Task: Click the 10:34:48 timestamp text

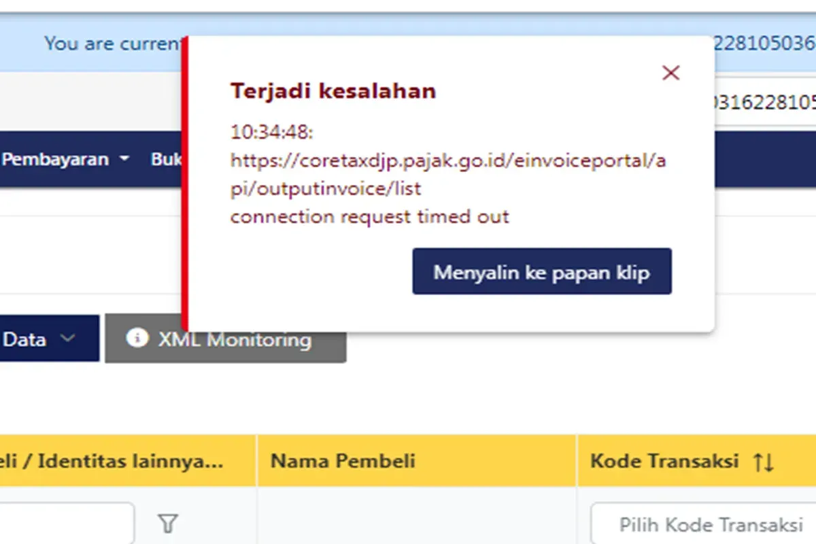Action: tap(272, 132)
